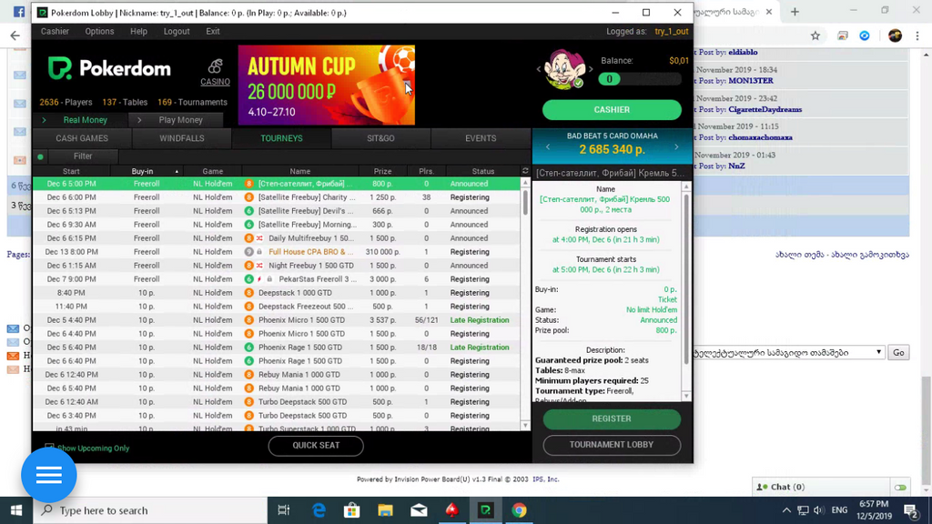Toggle the balance display switch
Viewport: 932px width, 524px height.
click(641, 79)
